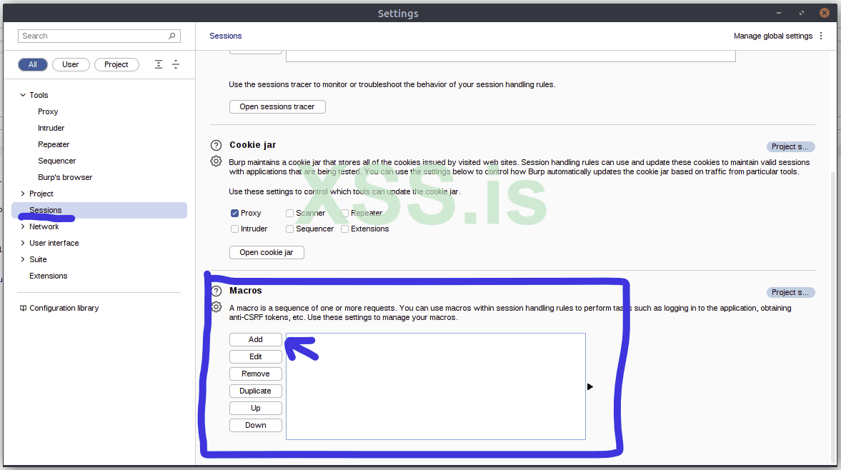Click the macro Up button

256,409
